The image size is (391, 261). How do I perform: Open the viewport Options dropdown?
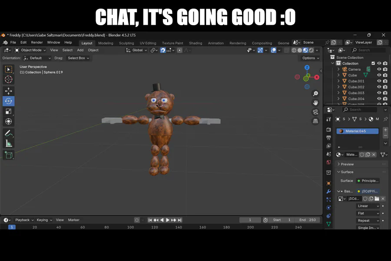[x=311, y=58]
